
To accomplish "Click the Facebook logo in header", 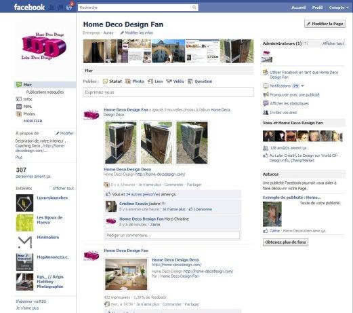I will (29, 7).
